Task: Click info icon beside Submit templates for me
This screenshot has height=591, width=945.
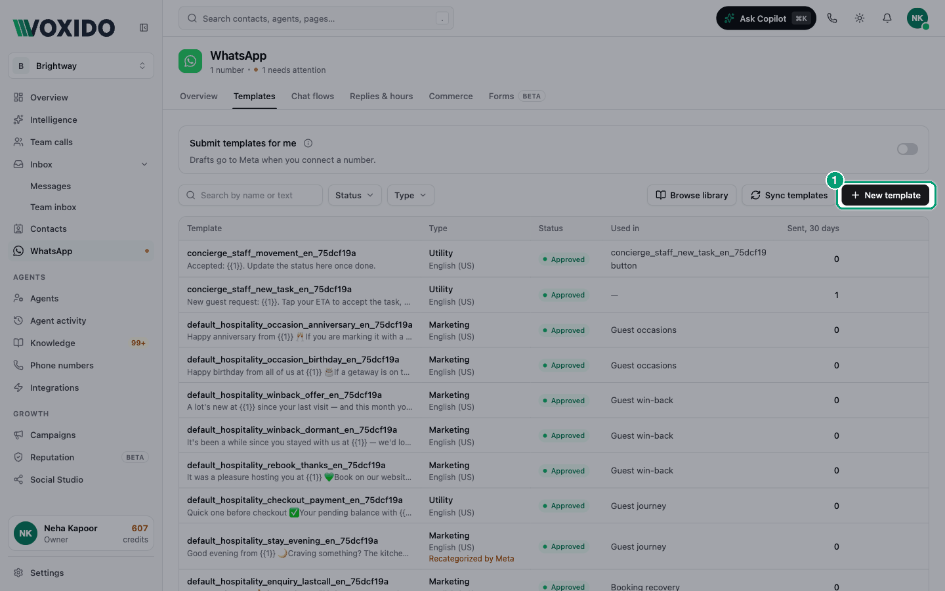Action: pyautogui.click(x=308, y=143)
